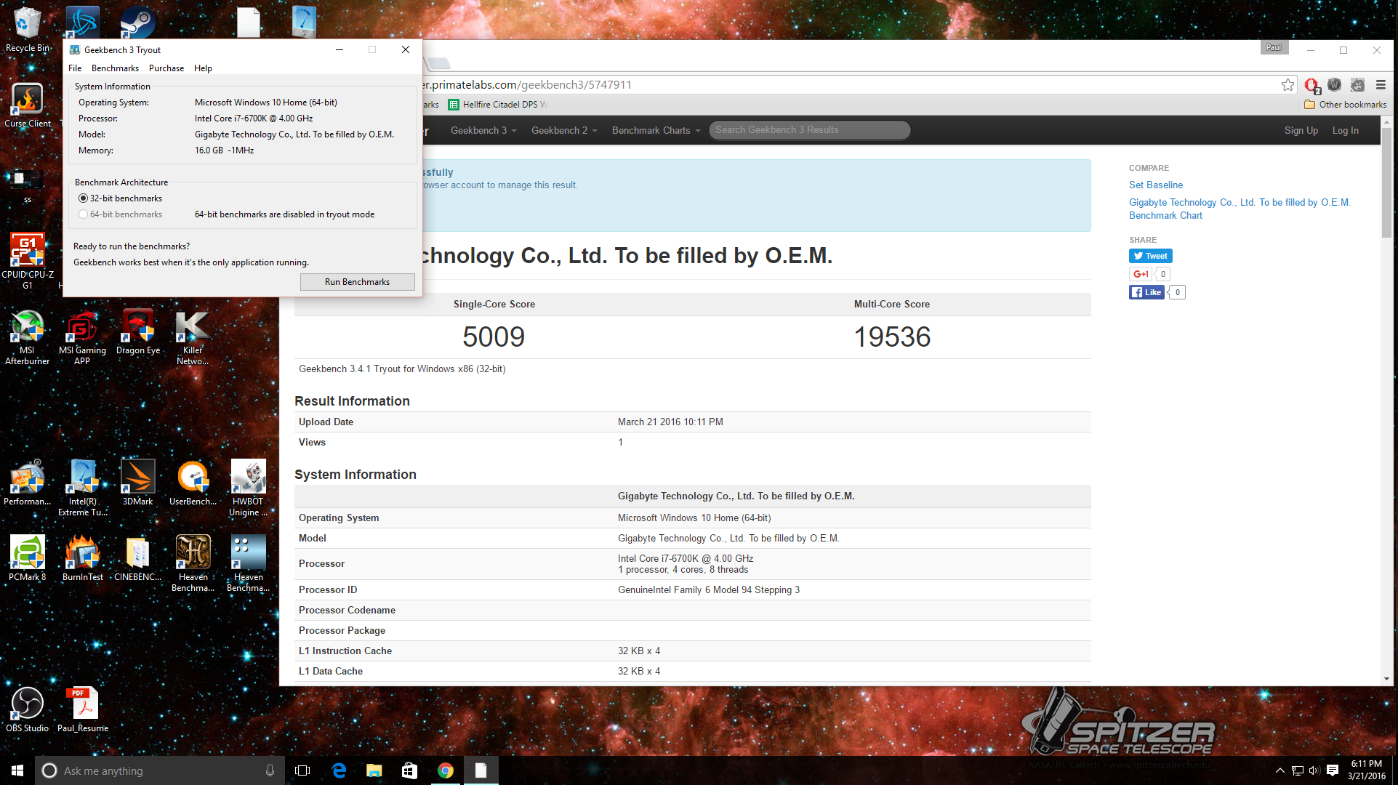Launch the Curse Client desktop icon

click(x=27, y=105)
